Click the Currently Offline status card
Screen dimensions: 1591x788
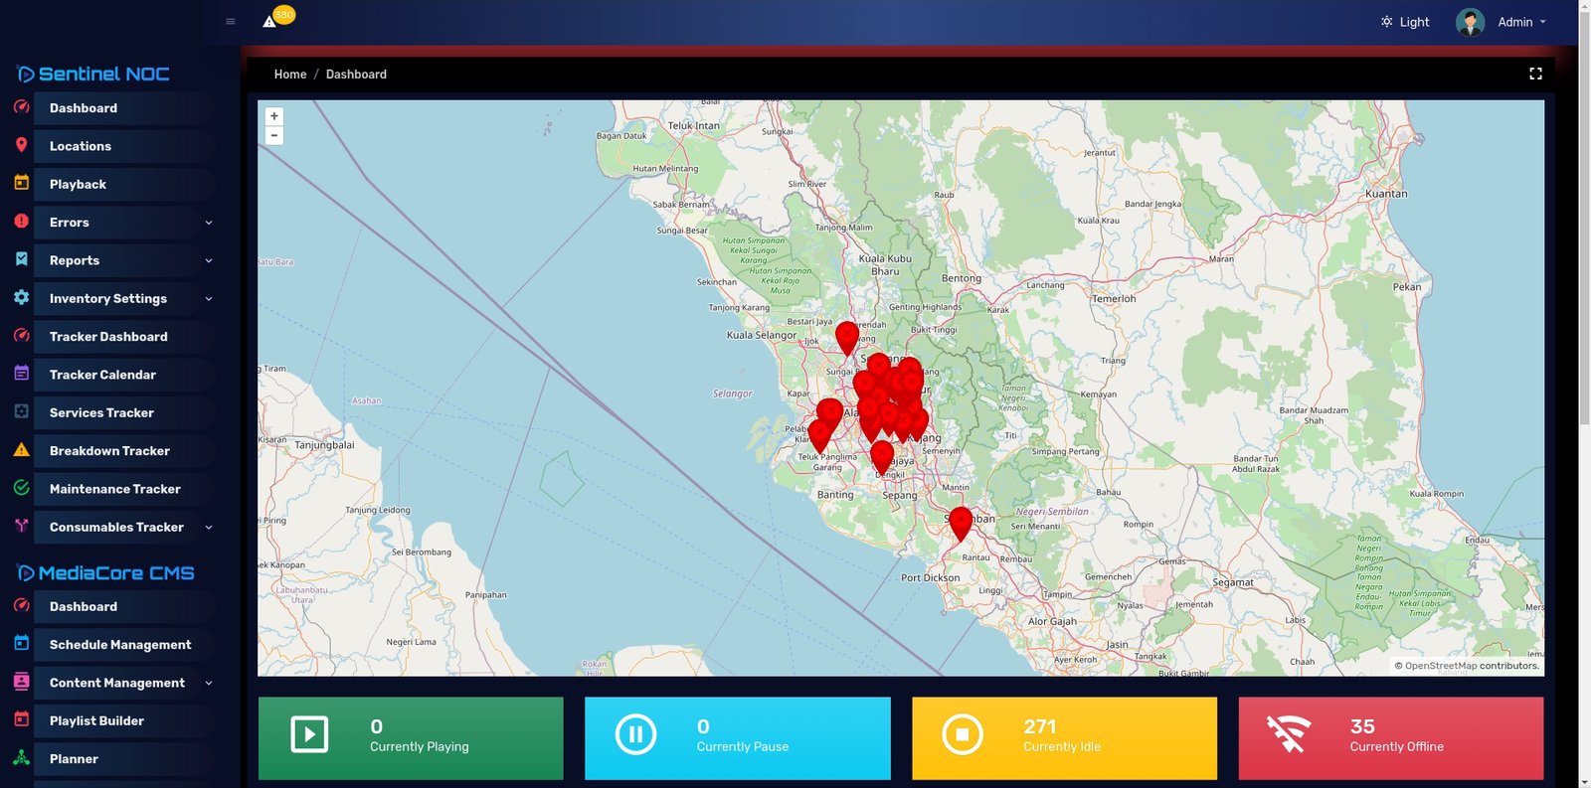tap(1390, 737)
